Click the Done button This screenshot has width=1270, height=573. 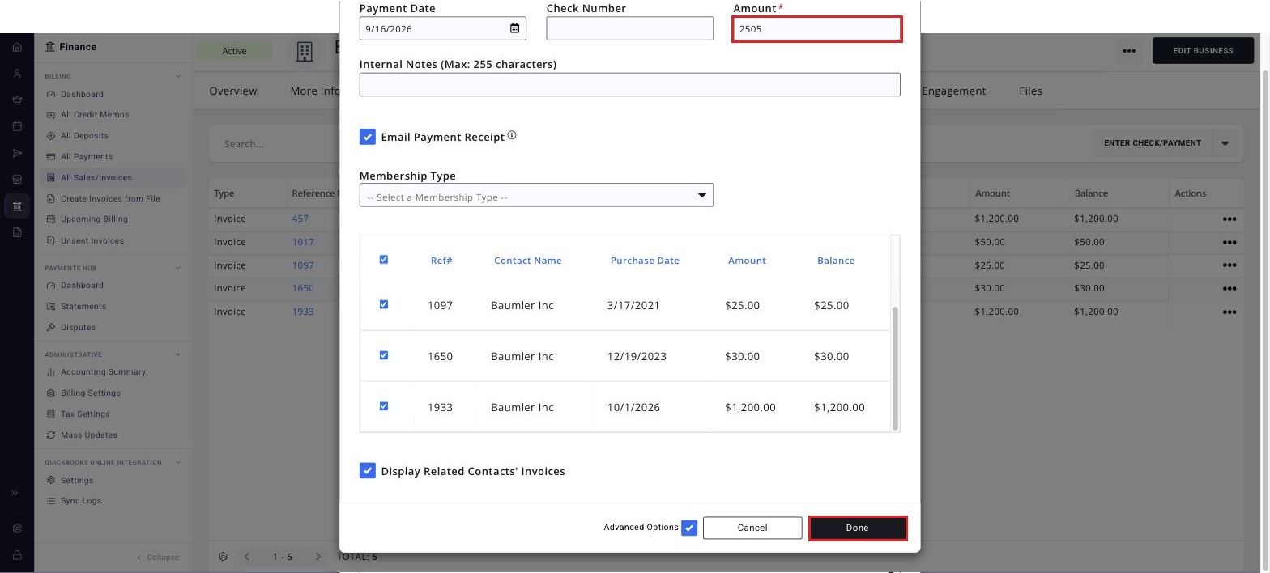point(858,528)
